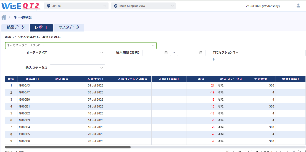Click the home icon in breadcrumb

point(4,17)
